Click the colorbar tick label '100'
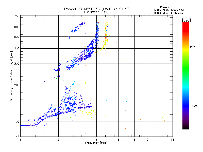The height and width of the screenshot is (152, 203). [x=192, y=47]
